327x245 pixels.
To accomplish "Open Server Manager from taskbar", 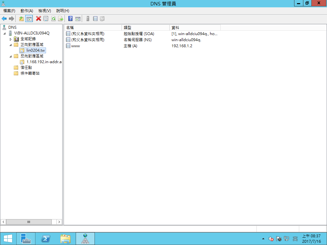I will click(26, 239).
